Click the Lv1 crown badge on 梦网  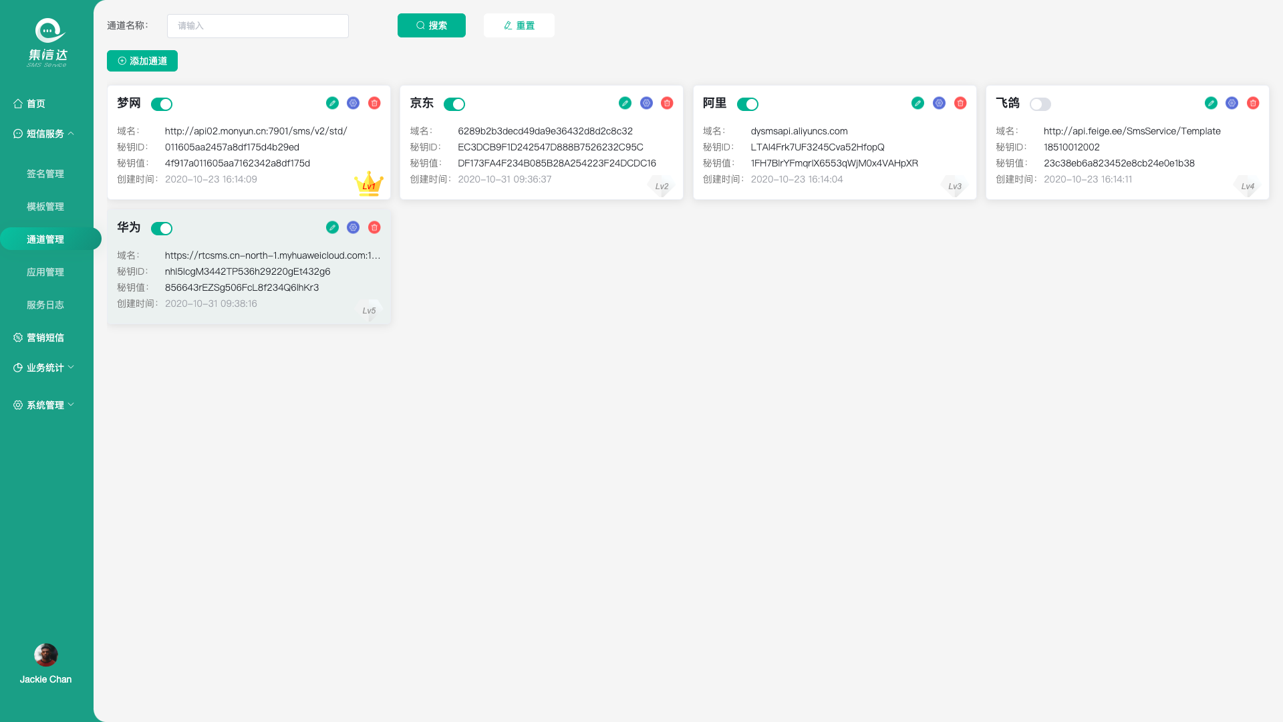pyautogui.click(x=369, y=185)
